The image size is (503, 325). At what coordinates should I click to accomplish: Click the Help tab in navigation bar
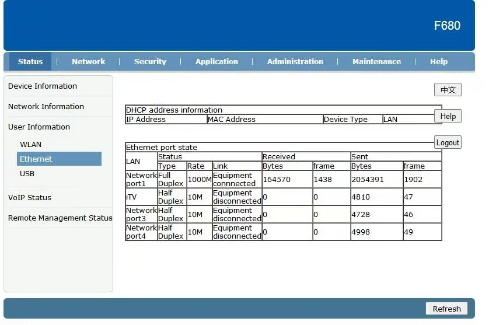click(439, 61)
